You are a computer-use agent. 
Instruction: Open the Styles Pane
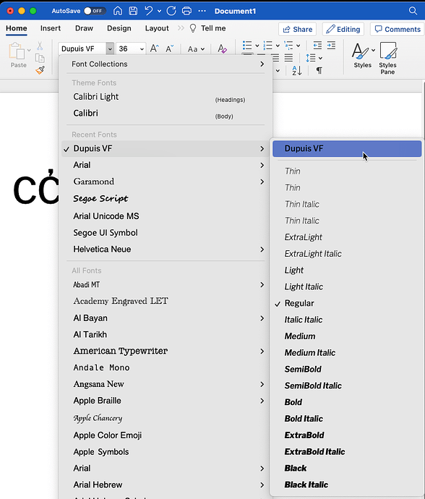click(x=387, y=59)
